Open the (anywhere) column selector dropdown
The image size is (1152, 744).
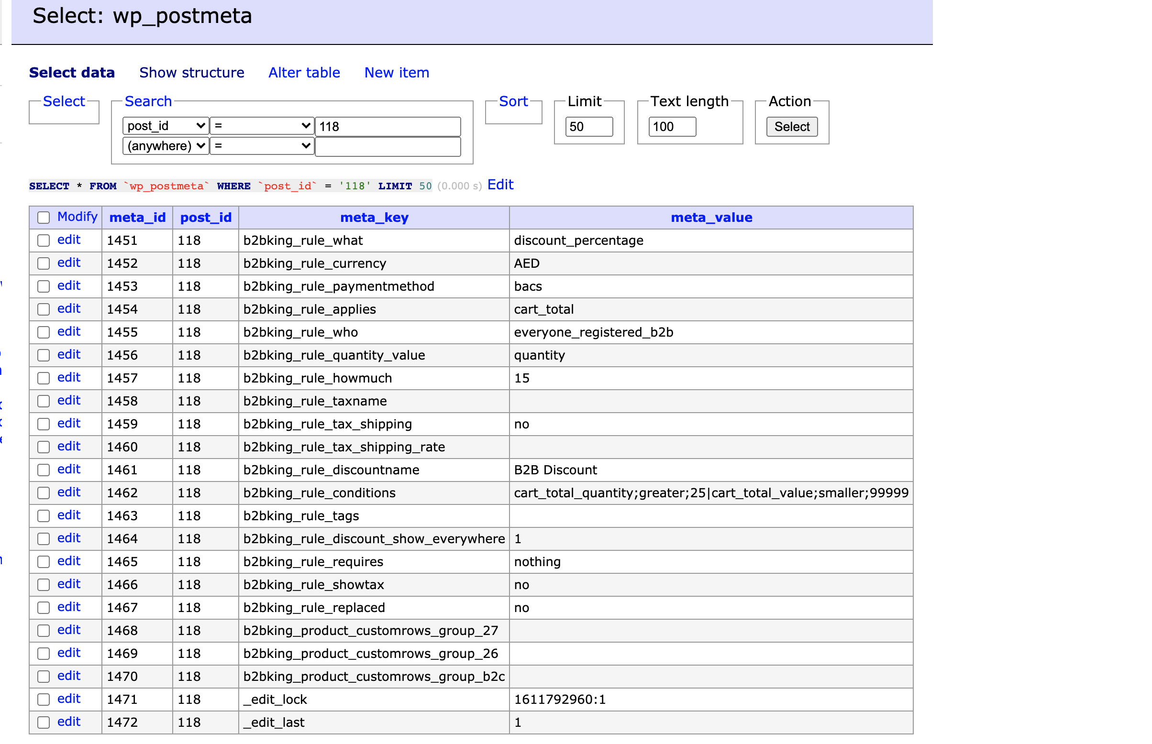[x=165, y=146]
